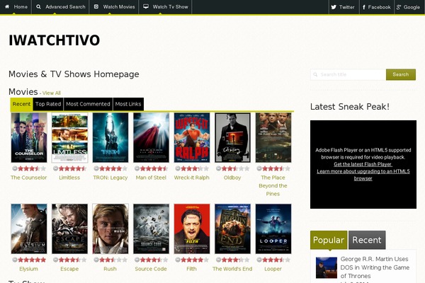Reset rating circle under Man of Steel
425x283 pixels.
137,168
